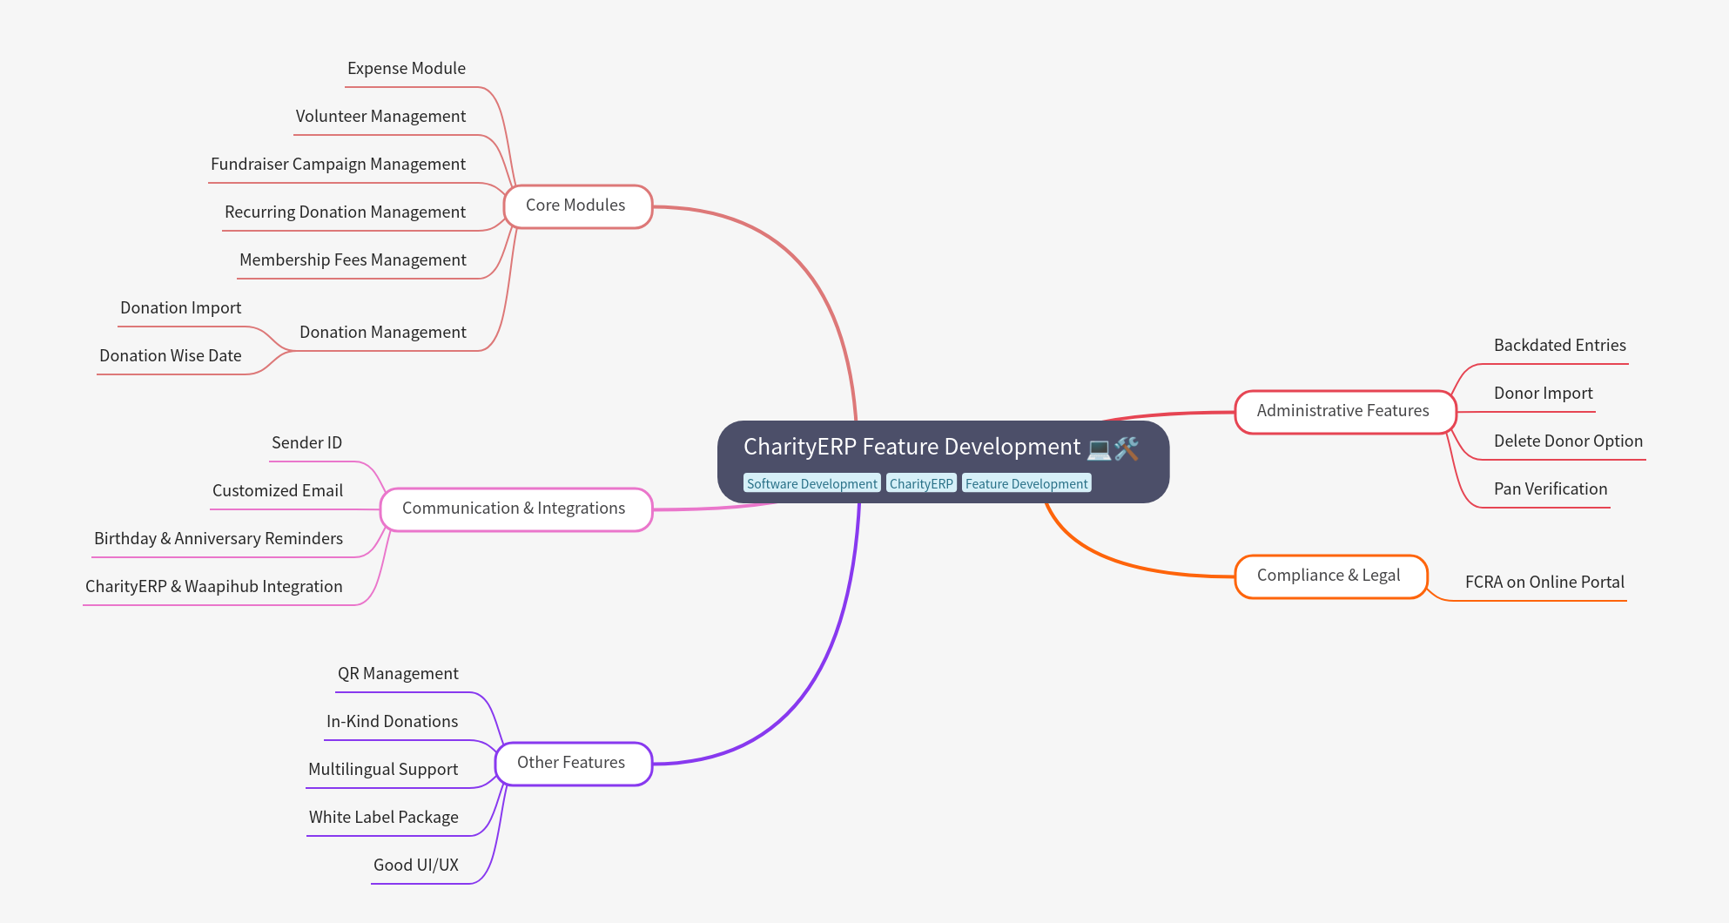Screen dimensions: 1729x923
Task: Click the Expense Module leaf
Action: pyautogui.click(x=407, y=69)
